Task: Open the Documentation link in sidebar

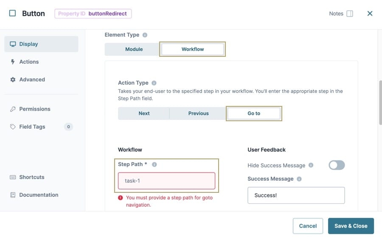Action: (x=41, y=195)
